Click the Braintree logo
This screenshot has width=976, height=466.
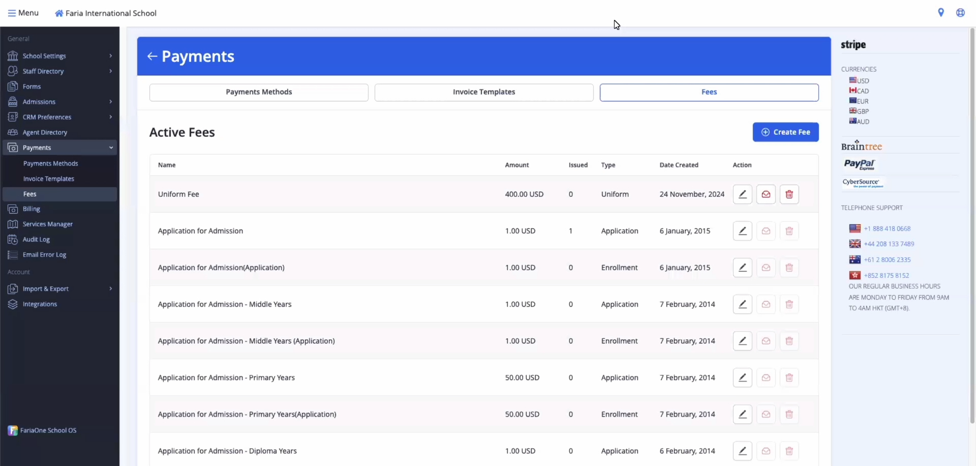tap(861, 146)
